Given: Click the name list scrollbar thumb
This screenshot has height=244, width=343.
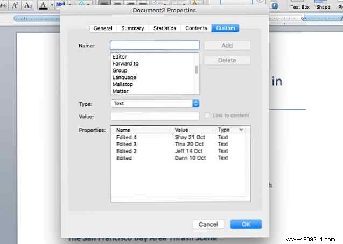Looking at the screenshot, I should point(197,70).
